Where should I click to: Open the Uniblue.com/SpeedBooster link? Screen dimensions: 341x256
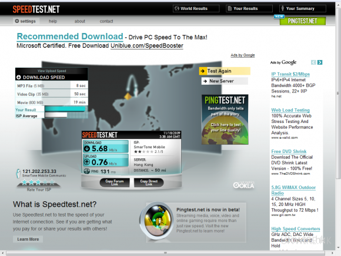click(x=147, y=46)
